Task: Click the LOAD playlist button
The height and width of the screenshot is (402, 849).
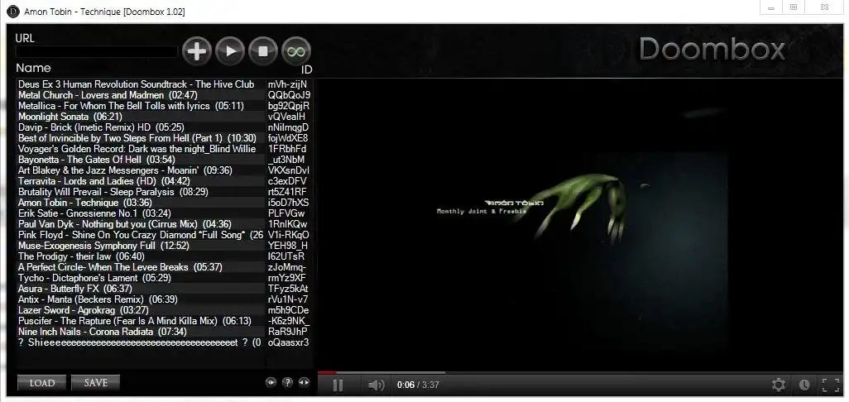Action: (41, 382)
